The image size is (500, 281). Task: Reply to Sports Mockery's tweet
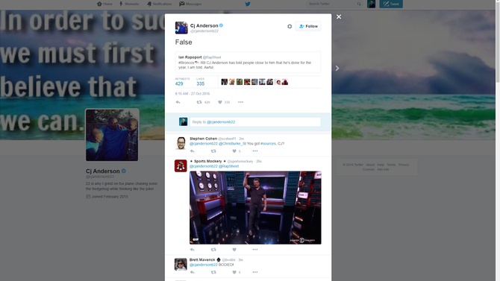[x=193, y=250]
